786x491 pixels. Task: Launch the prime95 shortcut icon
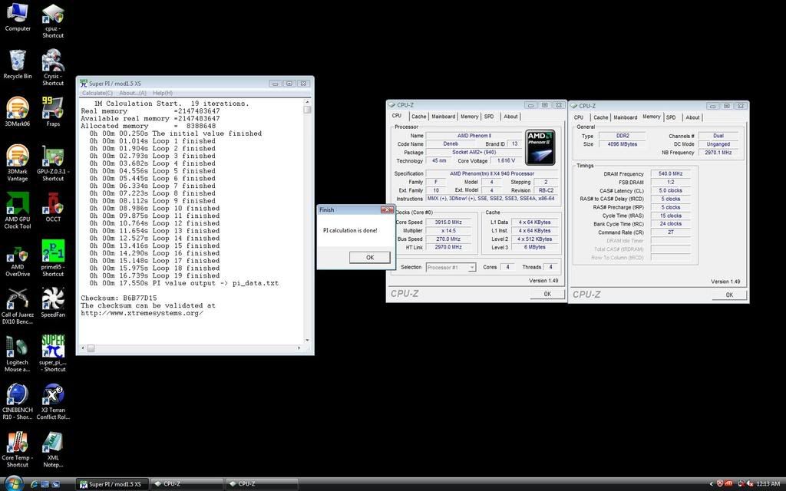[x=53, y=258]
